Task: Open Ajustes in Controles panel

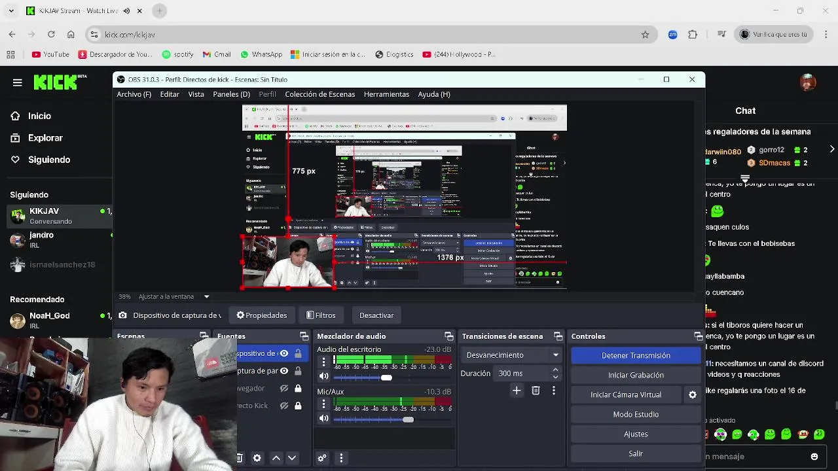Action: (636, 434)
